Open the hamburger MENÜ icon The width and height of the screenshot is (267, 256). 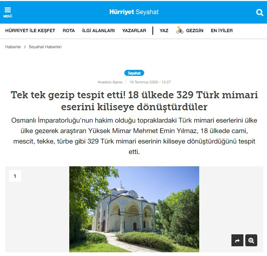(7, 12)
